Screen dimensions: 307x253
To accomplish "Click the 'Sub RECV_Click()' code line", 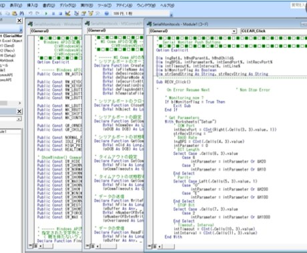I will point(174,82).
